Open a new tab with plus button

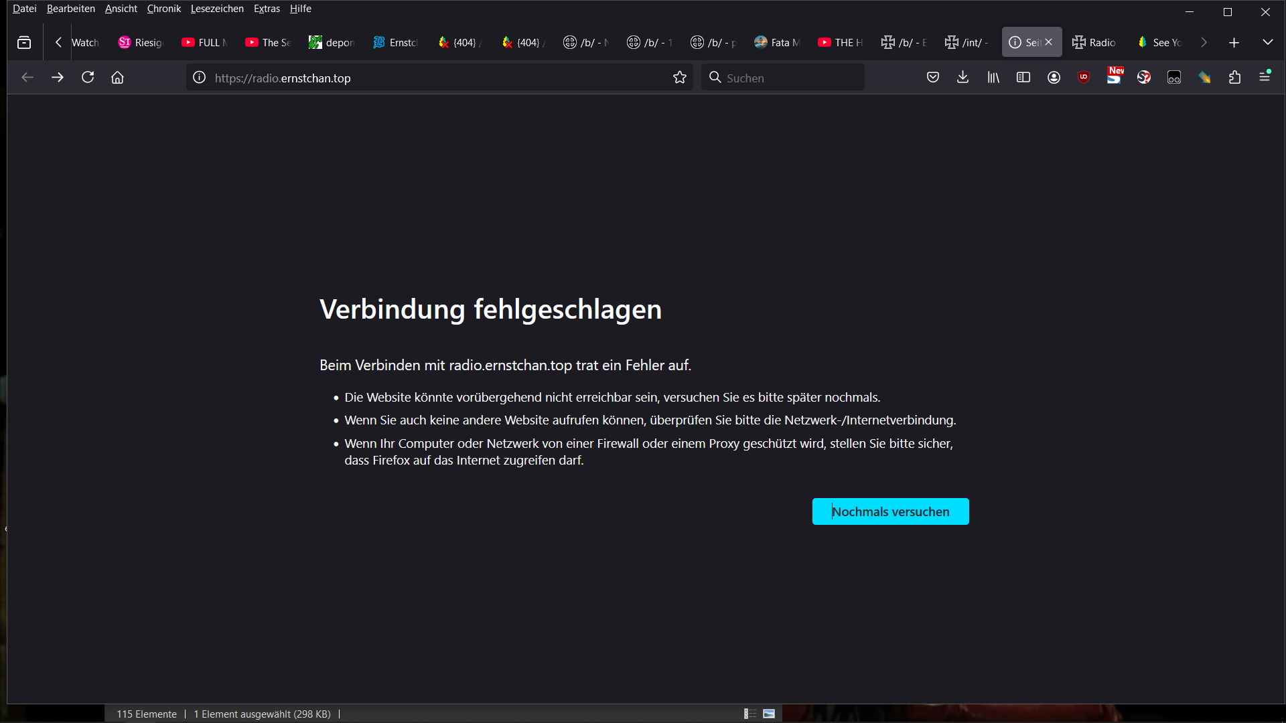(1234, 42)
